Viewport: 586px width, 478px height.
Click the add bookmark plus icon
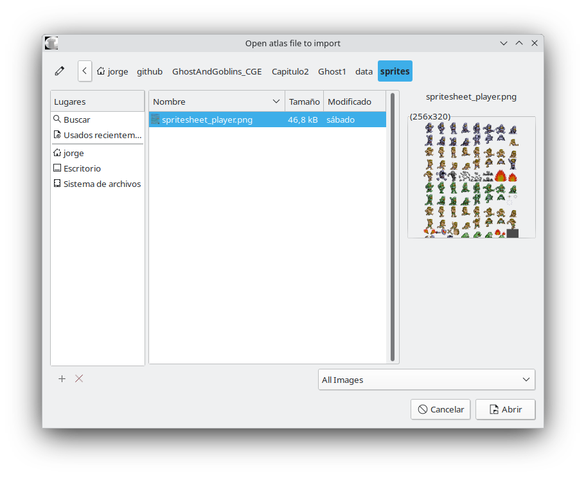(62, 378)
